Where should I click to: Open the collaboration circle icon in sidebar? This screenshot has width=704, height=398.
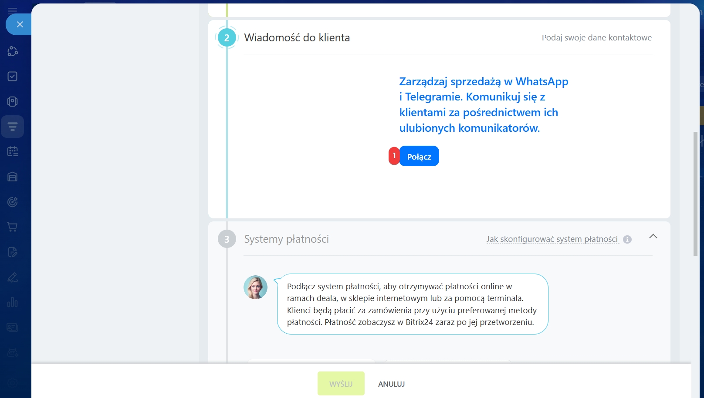(13, 51)
